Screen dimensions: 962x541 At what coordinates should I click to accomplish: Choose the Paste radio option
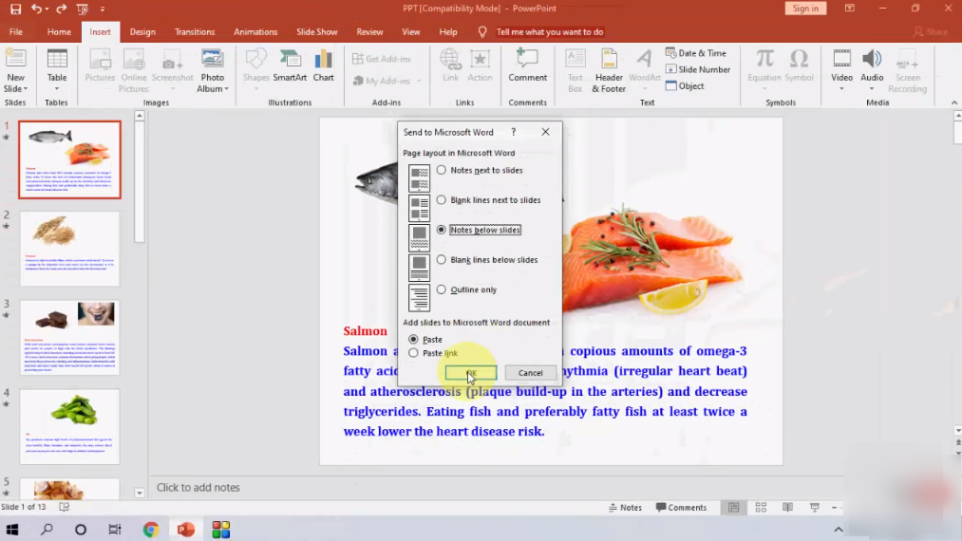pos(413,339)
